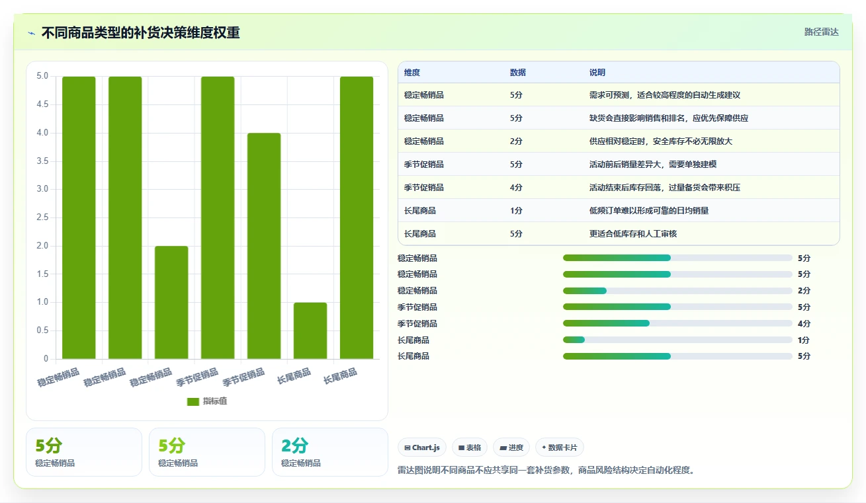Click the 2分 稳定畅销品 stat card
This screenshot has height=503, width=866.
[329, 452]
